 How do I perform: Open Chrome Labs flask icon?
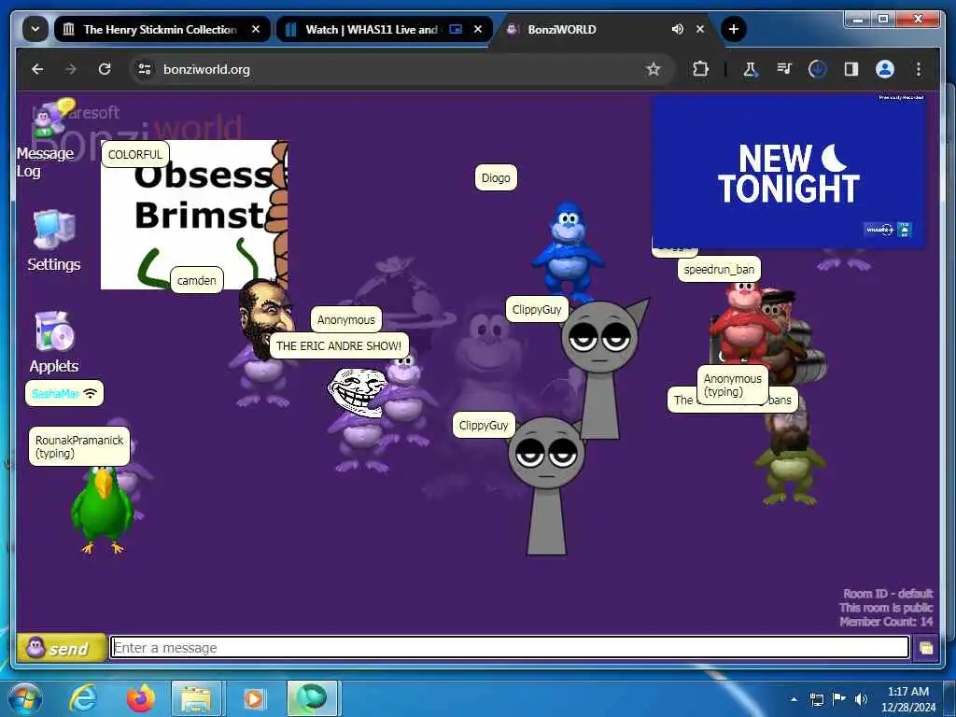(751, 69)
